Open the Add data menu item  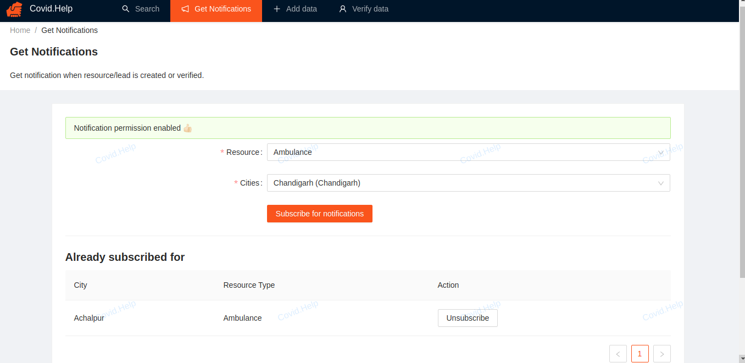click(x=295, y=9)
